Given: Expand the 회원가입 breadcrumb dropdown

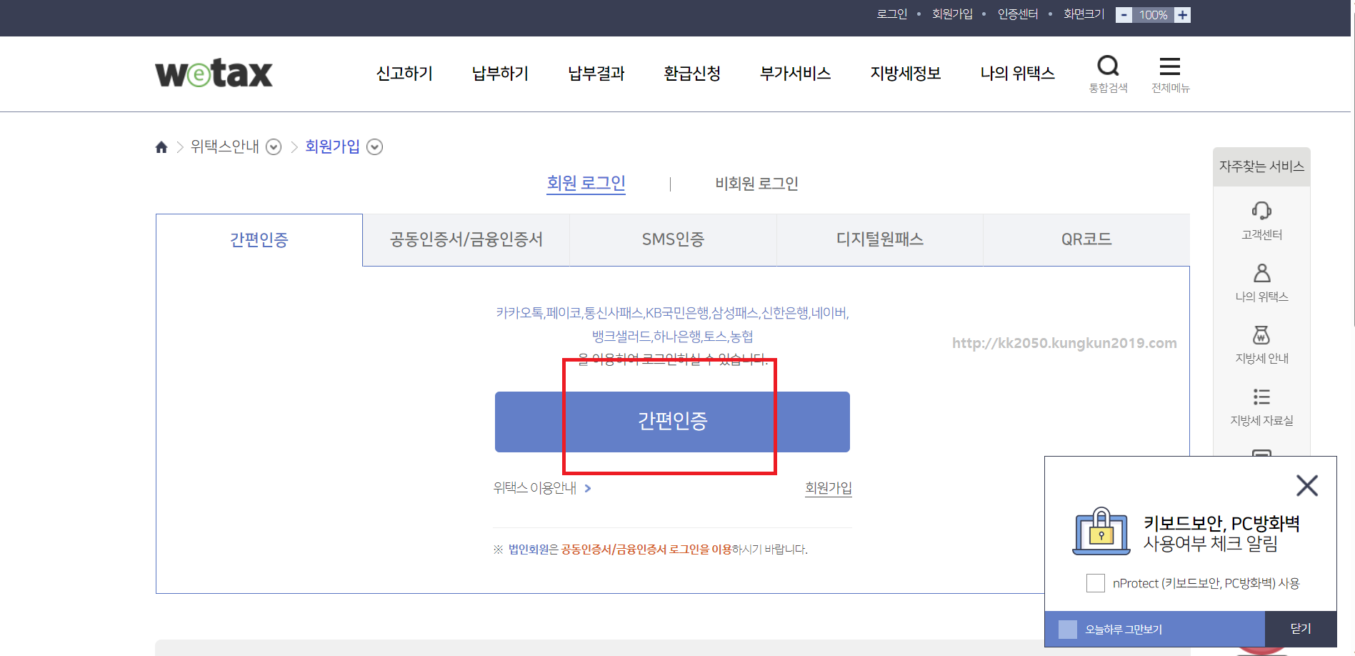Looking at the screenshot, I should coord(374,146).
